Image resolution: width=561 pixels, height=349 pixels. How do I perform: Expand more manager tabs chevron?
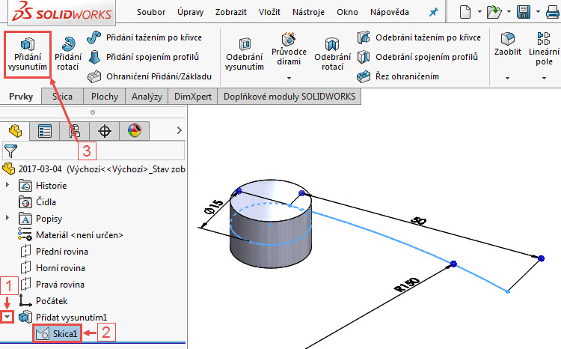(180, 131)
